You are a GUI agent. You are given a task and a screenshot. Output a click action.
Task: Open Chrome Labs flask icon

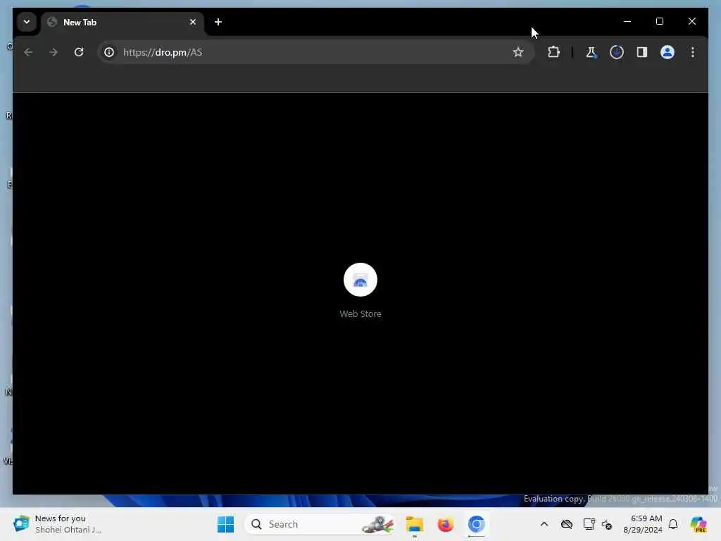coord(591,52)
